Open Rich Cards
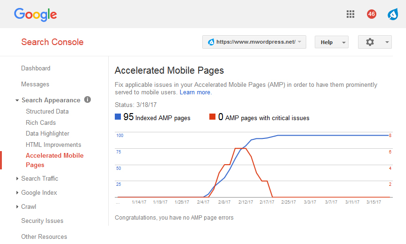This screenshot has height=244, width=406. (x=41, y=122)
